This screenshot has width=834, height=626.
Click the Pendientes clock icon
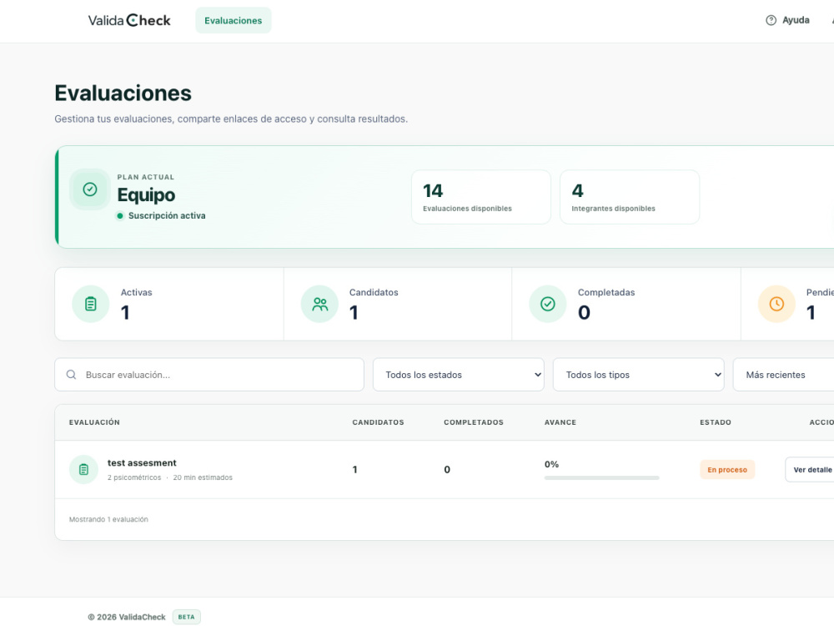[x=776, y=304]
